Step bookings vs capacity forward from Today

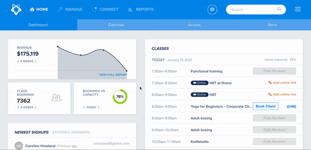tap(99, 107)
